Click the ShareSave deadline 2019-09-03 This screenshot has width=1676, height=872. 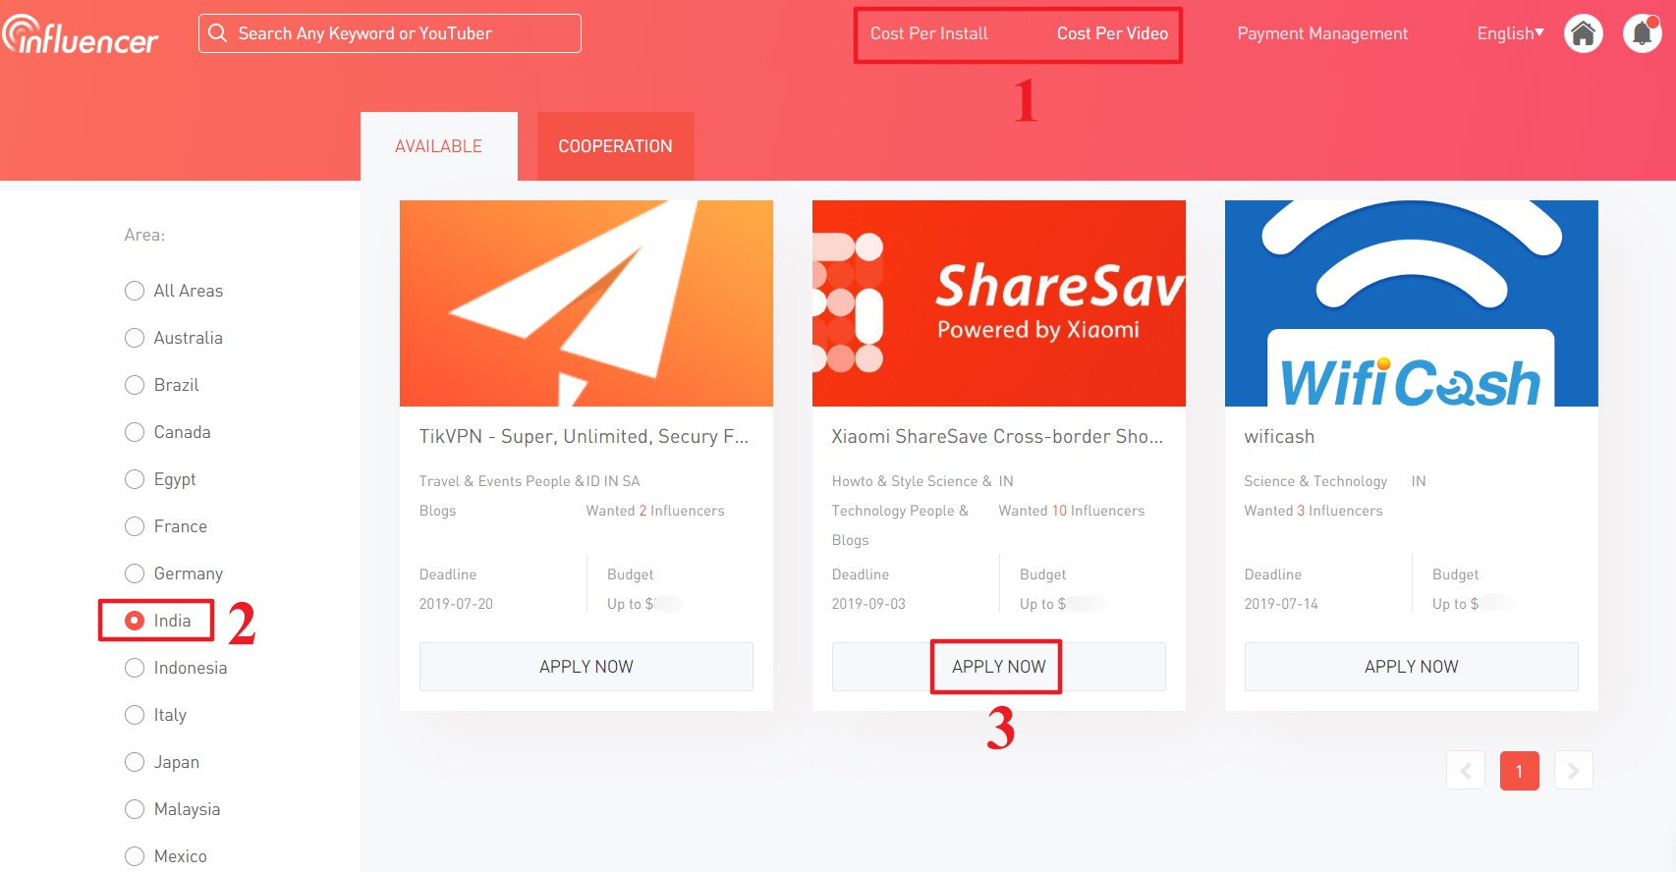868,604
